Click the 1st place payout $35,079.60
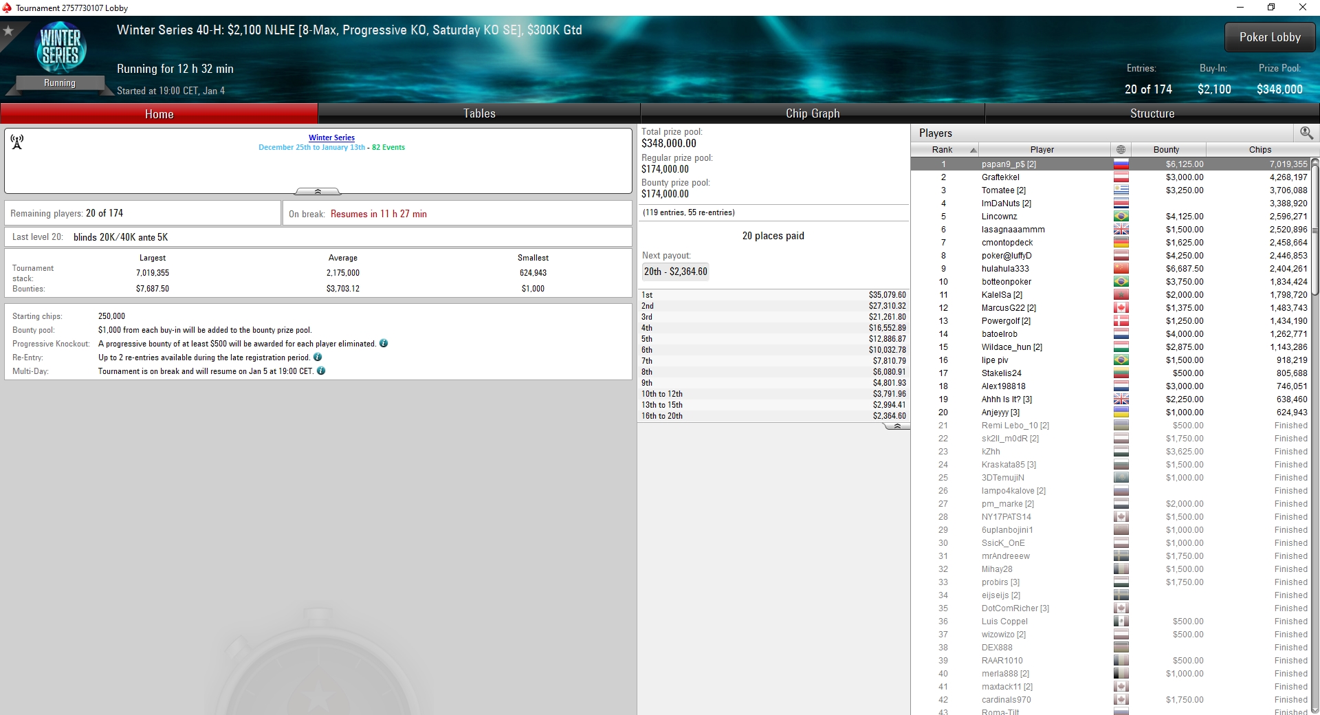 tap(888, 295)
